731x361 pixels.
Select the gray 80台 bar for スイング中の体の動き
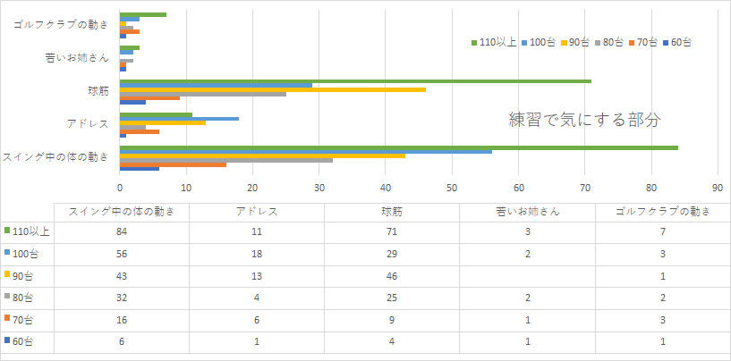[226, 160]
